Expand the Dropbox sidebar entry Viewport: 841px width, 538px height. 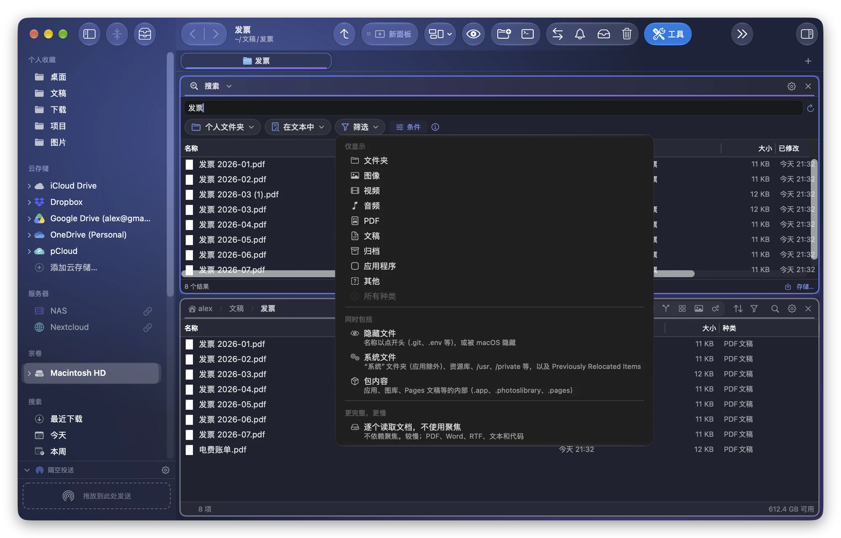[29, 202]
